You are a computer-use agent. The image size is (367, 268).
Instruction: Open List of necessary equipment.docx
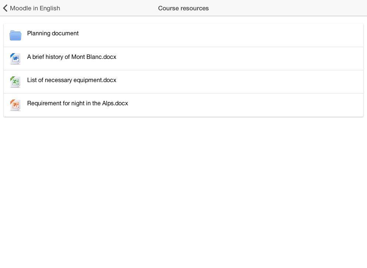(x=72, y=80)
